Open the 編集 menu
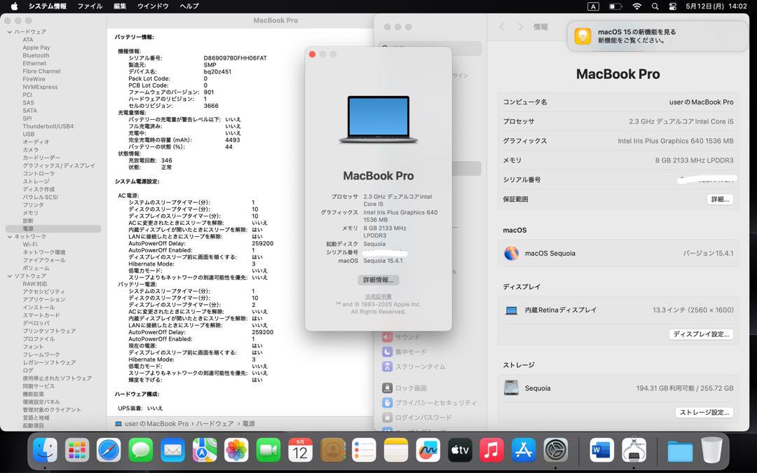The width and height of the screenshot is (757, 473). (x=120, y=6)
